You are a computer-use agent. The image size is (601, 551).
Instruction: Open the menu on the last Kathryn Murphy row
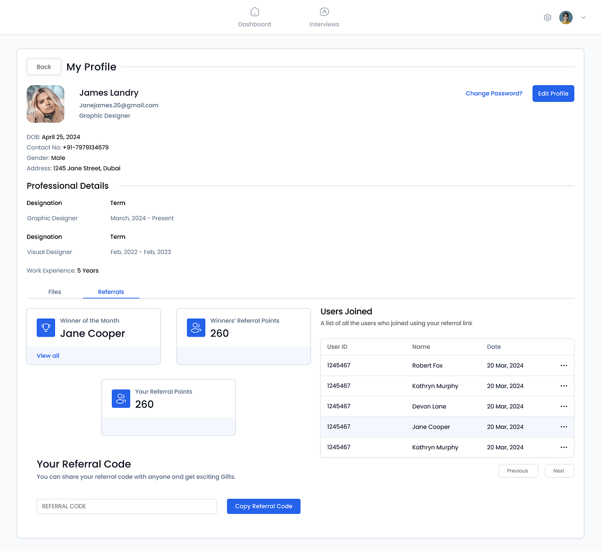point(563,447)
